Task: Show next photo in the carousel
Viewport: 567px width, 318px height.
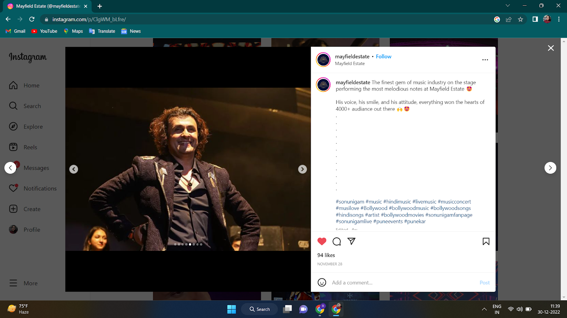Action: 302,169
